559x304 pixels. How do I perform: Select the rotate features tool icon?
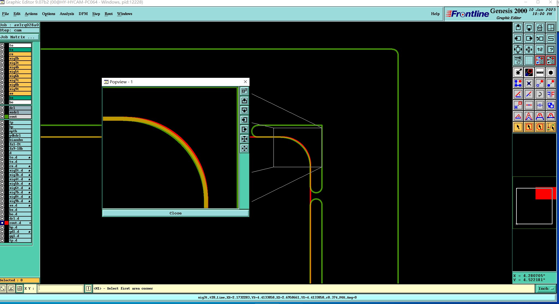click(540, 94)
